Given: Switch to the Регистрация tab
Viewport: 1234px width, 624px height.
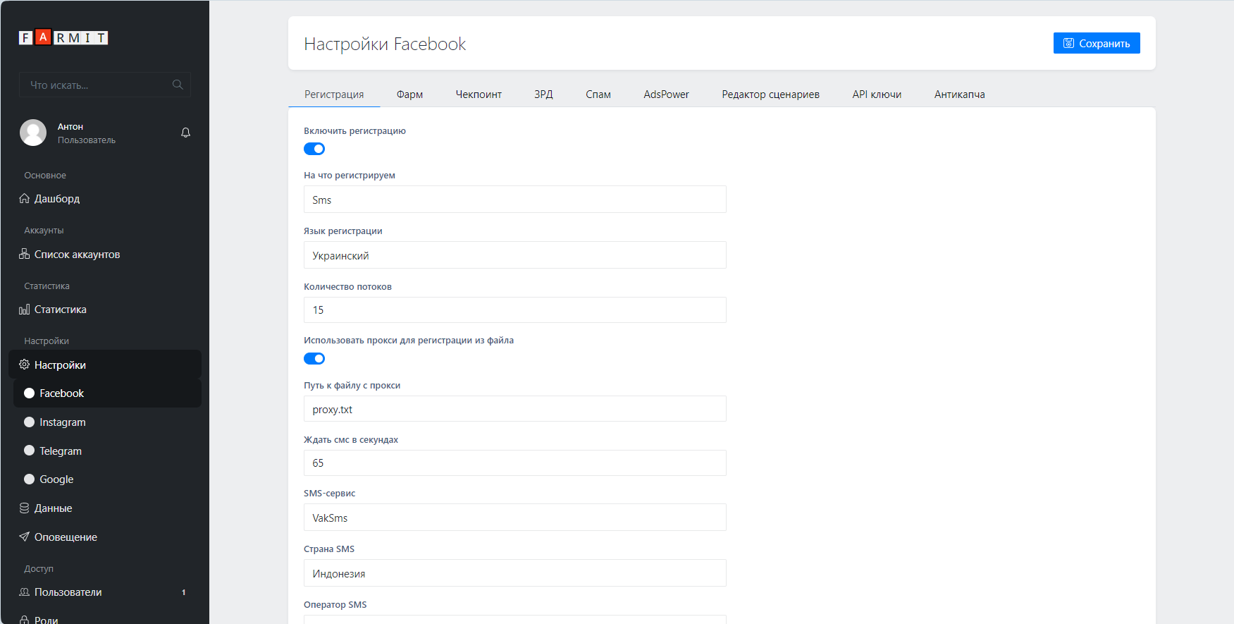Looking at the screenshot, I should [x=334, y=94].
